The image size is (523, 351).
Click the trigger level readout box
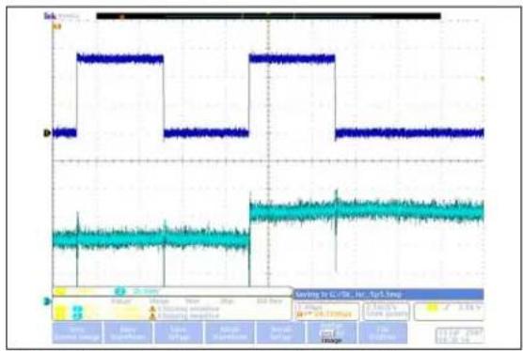pyautogui.click(x=449, y=311)
